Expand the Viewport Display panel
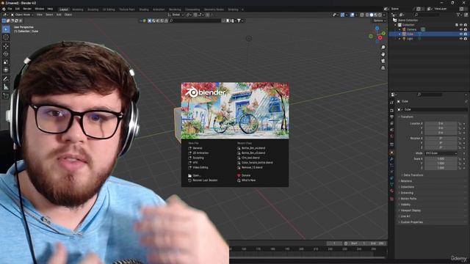The height and width of the screenshot is (264, 470). pos(411,210)
